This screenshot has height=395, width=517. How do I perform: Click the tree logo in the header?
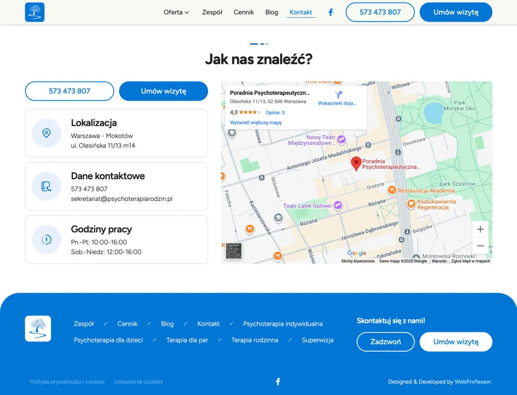click(x=35, y=12)
